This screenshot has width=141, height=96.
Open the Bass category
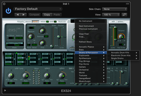(91, 50)
